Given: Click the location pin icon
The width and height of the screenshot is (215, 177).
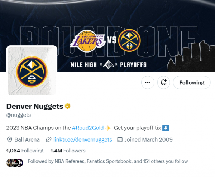Looking at the screenshot, I should (9, 139).
